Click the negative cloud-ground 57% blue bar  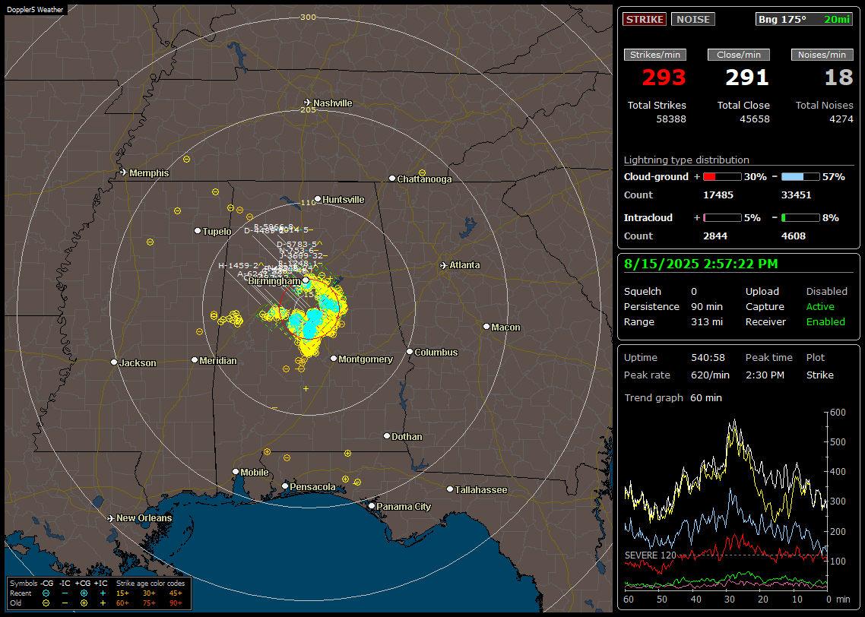(800, 177)
